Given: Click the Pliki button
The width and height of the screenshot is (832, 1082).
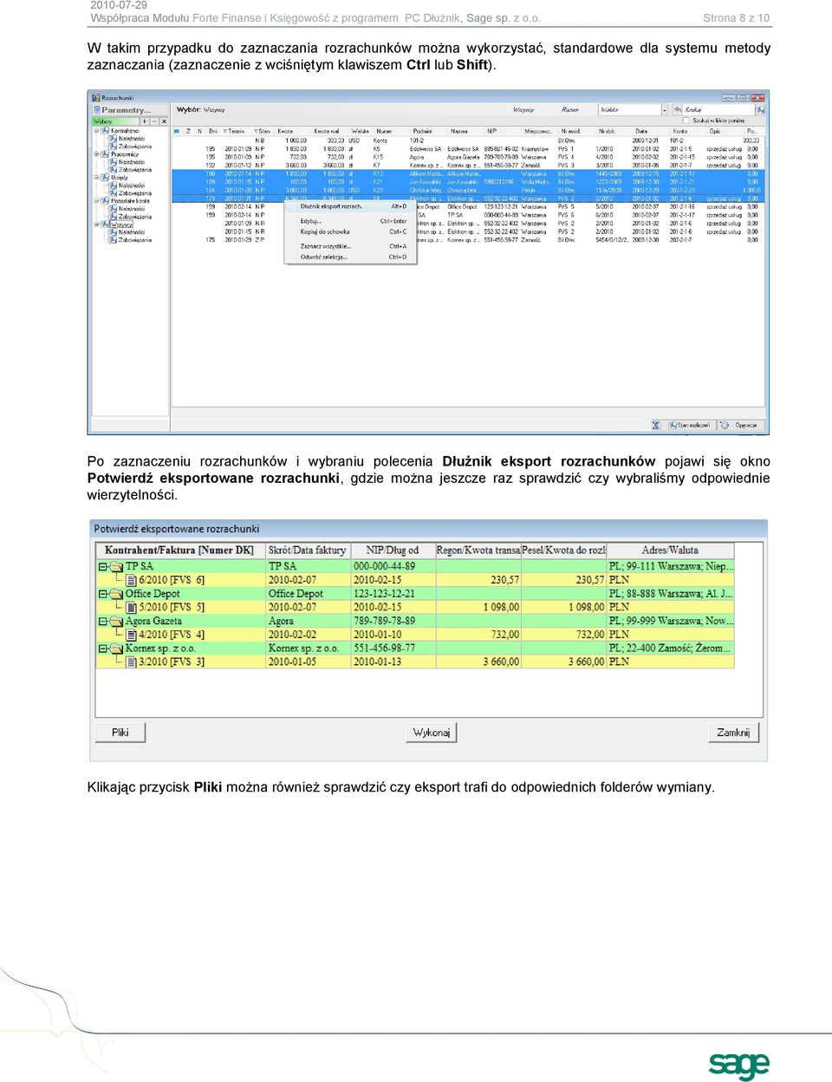Looking at the screenshot, I should click(x=120, y=733).
